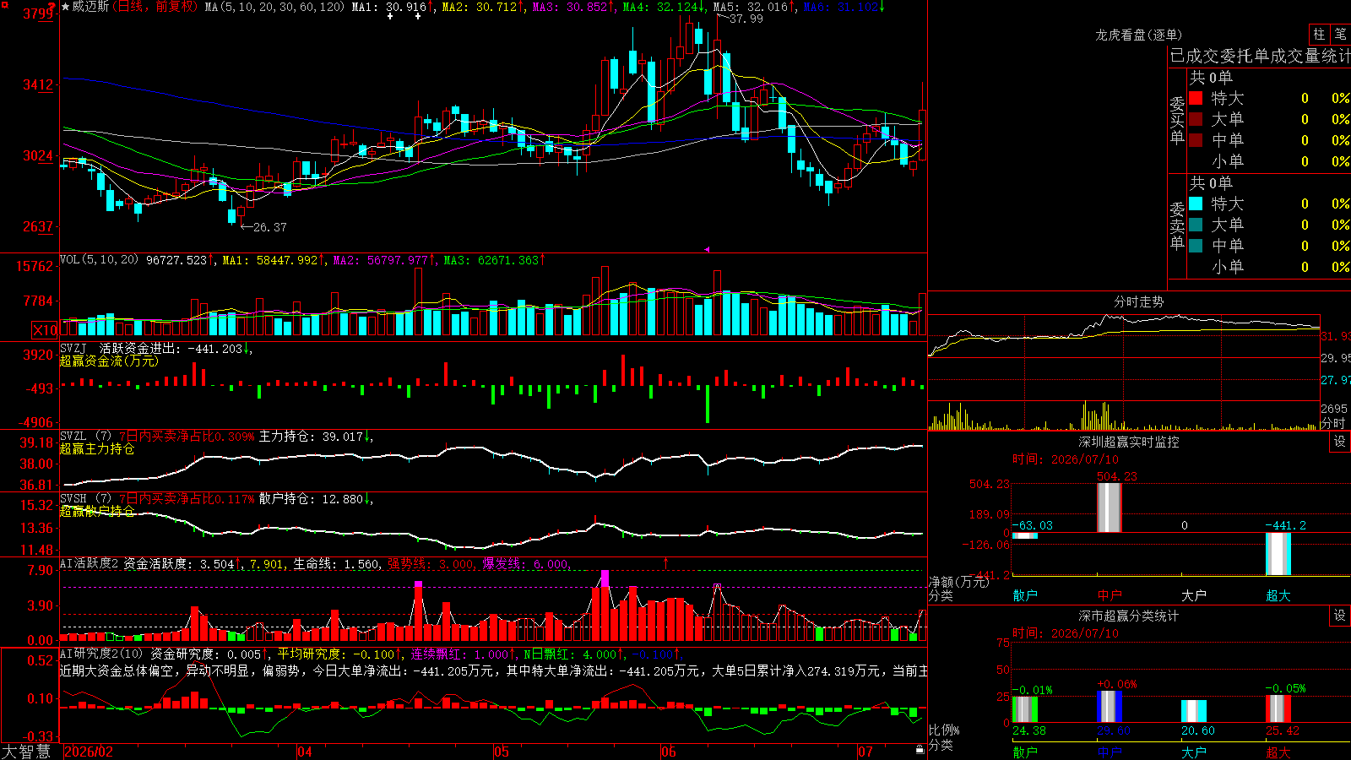Click the 26.37 low price annotation
The height and width of the screenshot is (760, 1351).
coord(269,227)
